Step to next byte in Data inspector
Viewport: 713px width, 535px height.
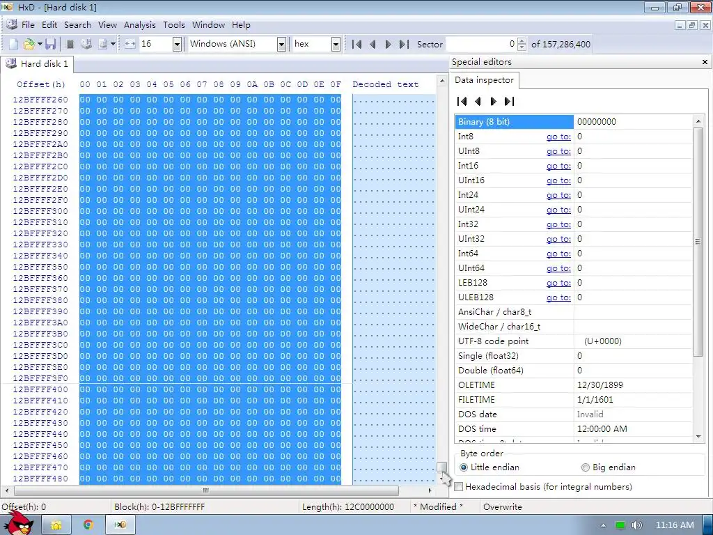pos(494,102)
